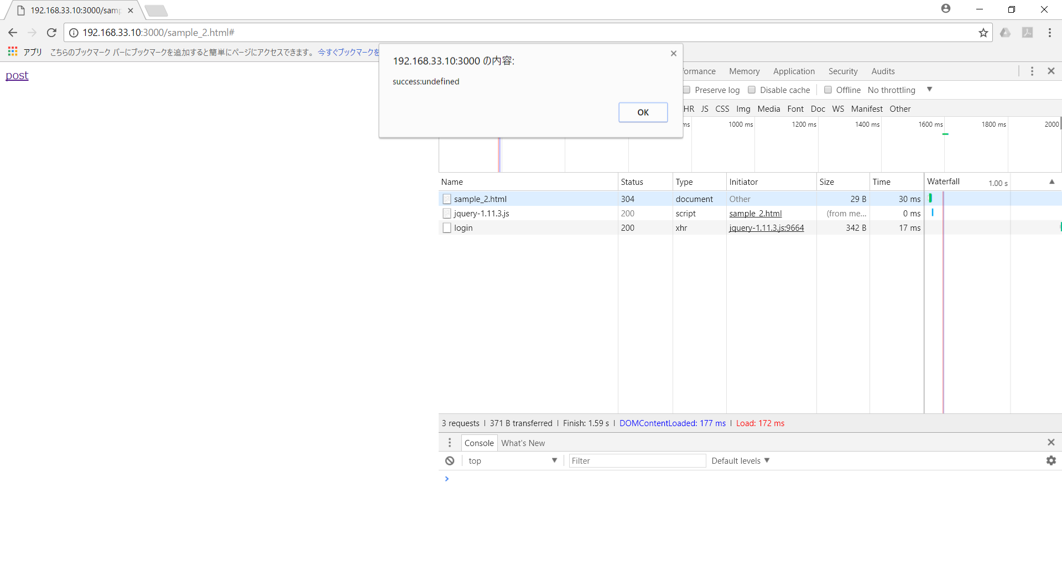Click the jquery-1.11.3.js:9664 initiator link
Image resolution: width=1062 pixels, height=570 pixels.
click(x=766, y=228)
